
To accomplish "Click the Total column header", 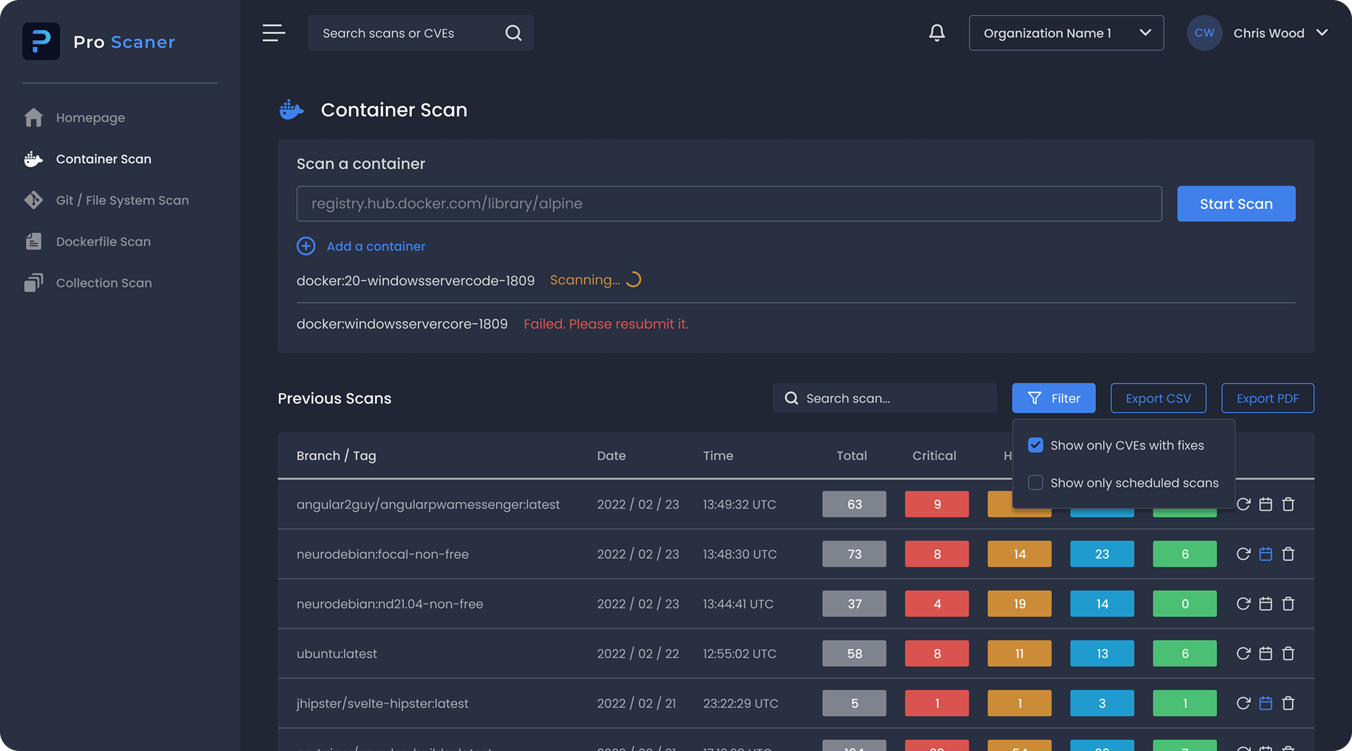I will coord(851,456).
